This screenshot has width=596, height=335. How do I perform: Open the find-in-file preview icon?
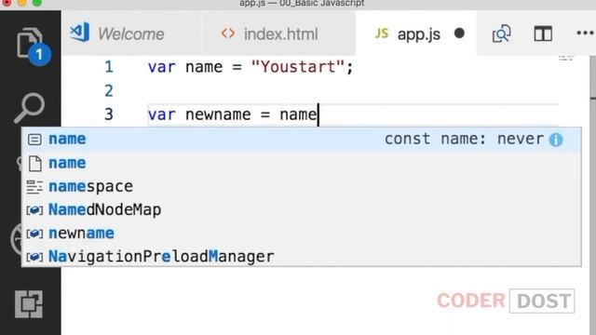501,34
